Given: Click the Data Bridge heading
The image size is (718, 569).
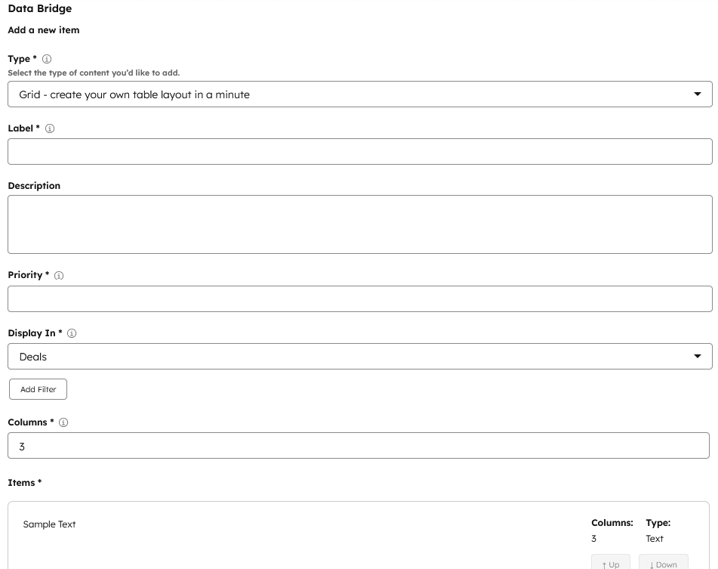Looking at the screenshot, I should pyautogui.click(x=39, y=9).
